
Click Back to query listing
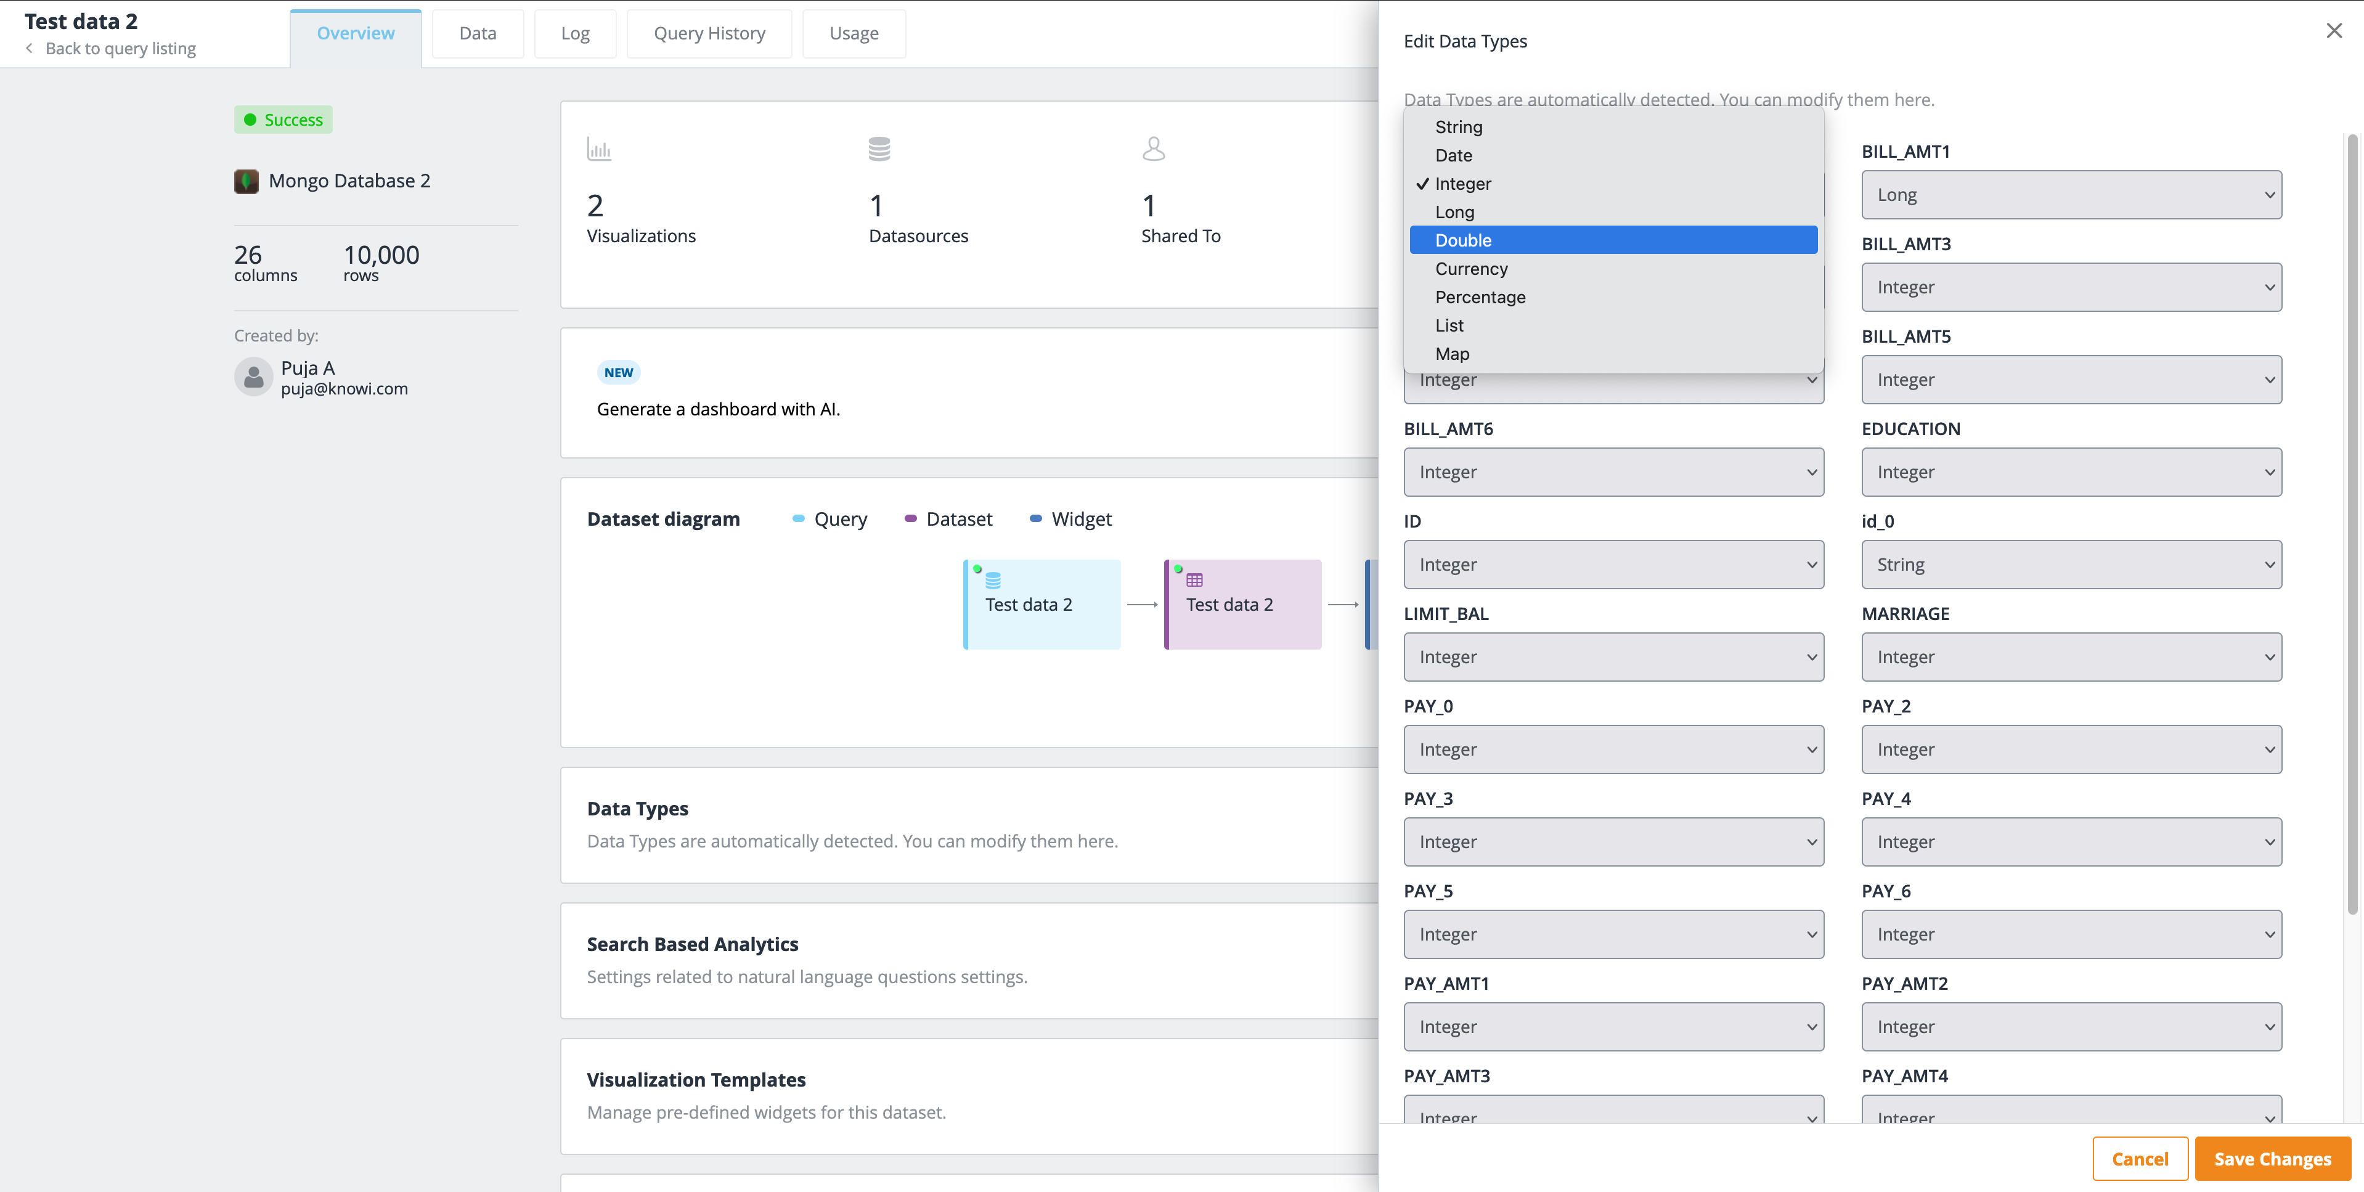120,47
